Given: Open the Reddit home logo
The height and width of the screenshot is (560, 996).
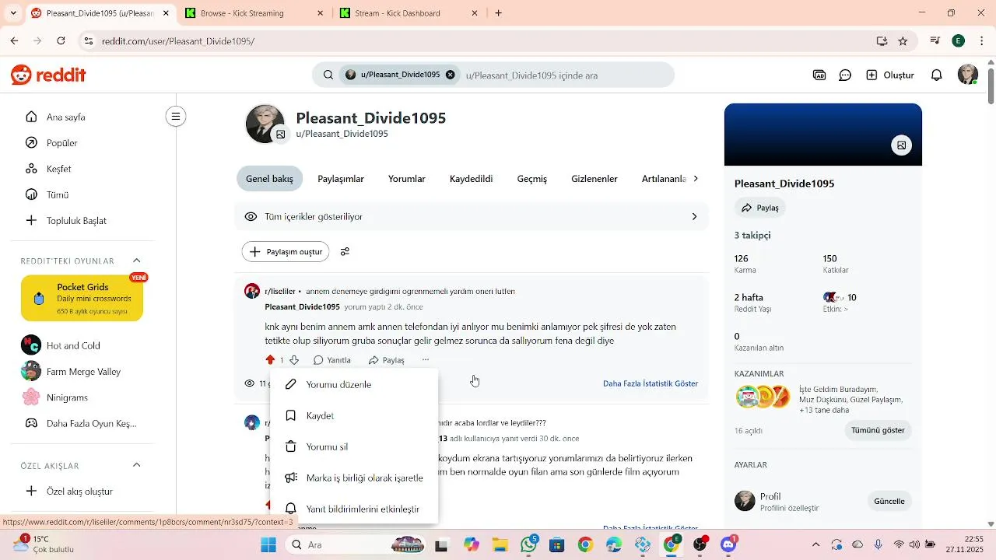Looking at the screenshot, I should [x=48, y=75].
